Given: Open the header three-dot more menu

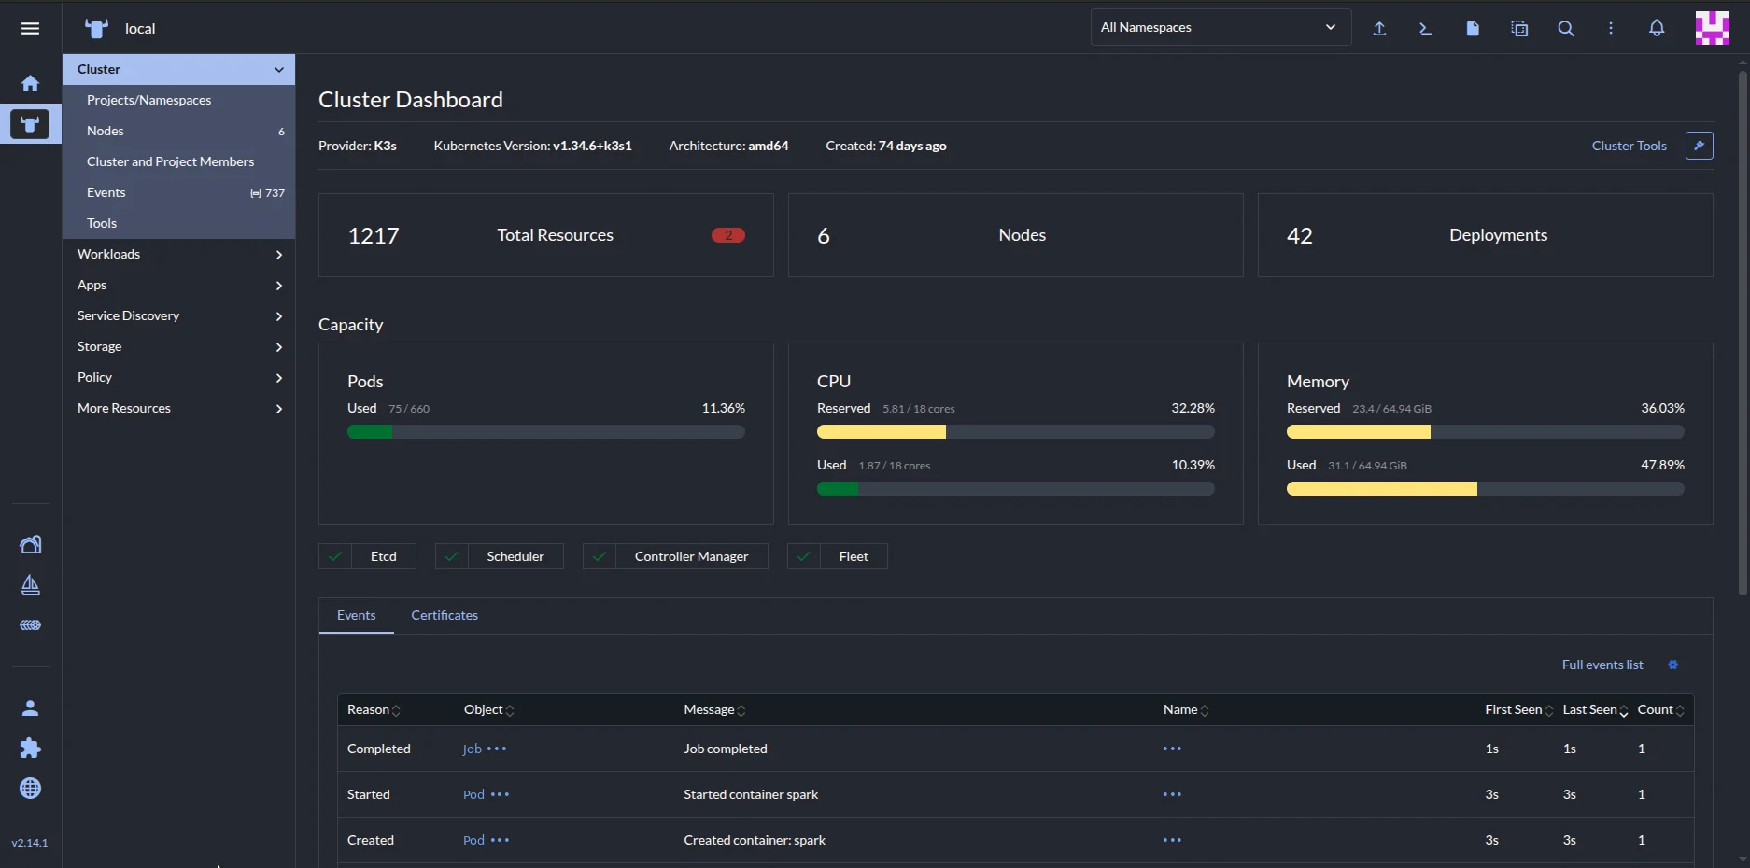Looking at the screenshot, I should 1611,28.
